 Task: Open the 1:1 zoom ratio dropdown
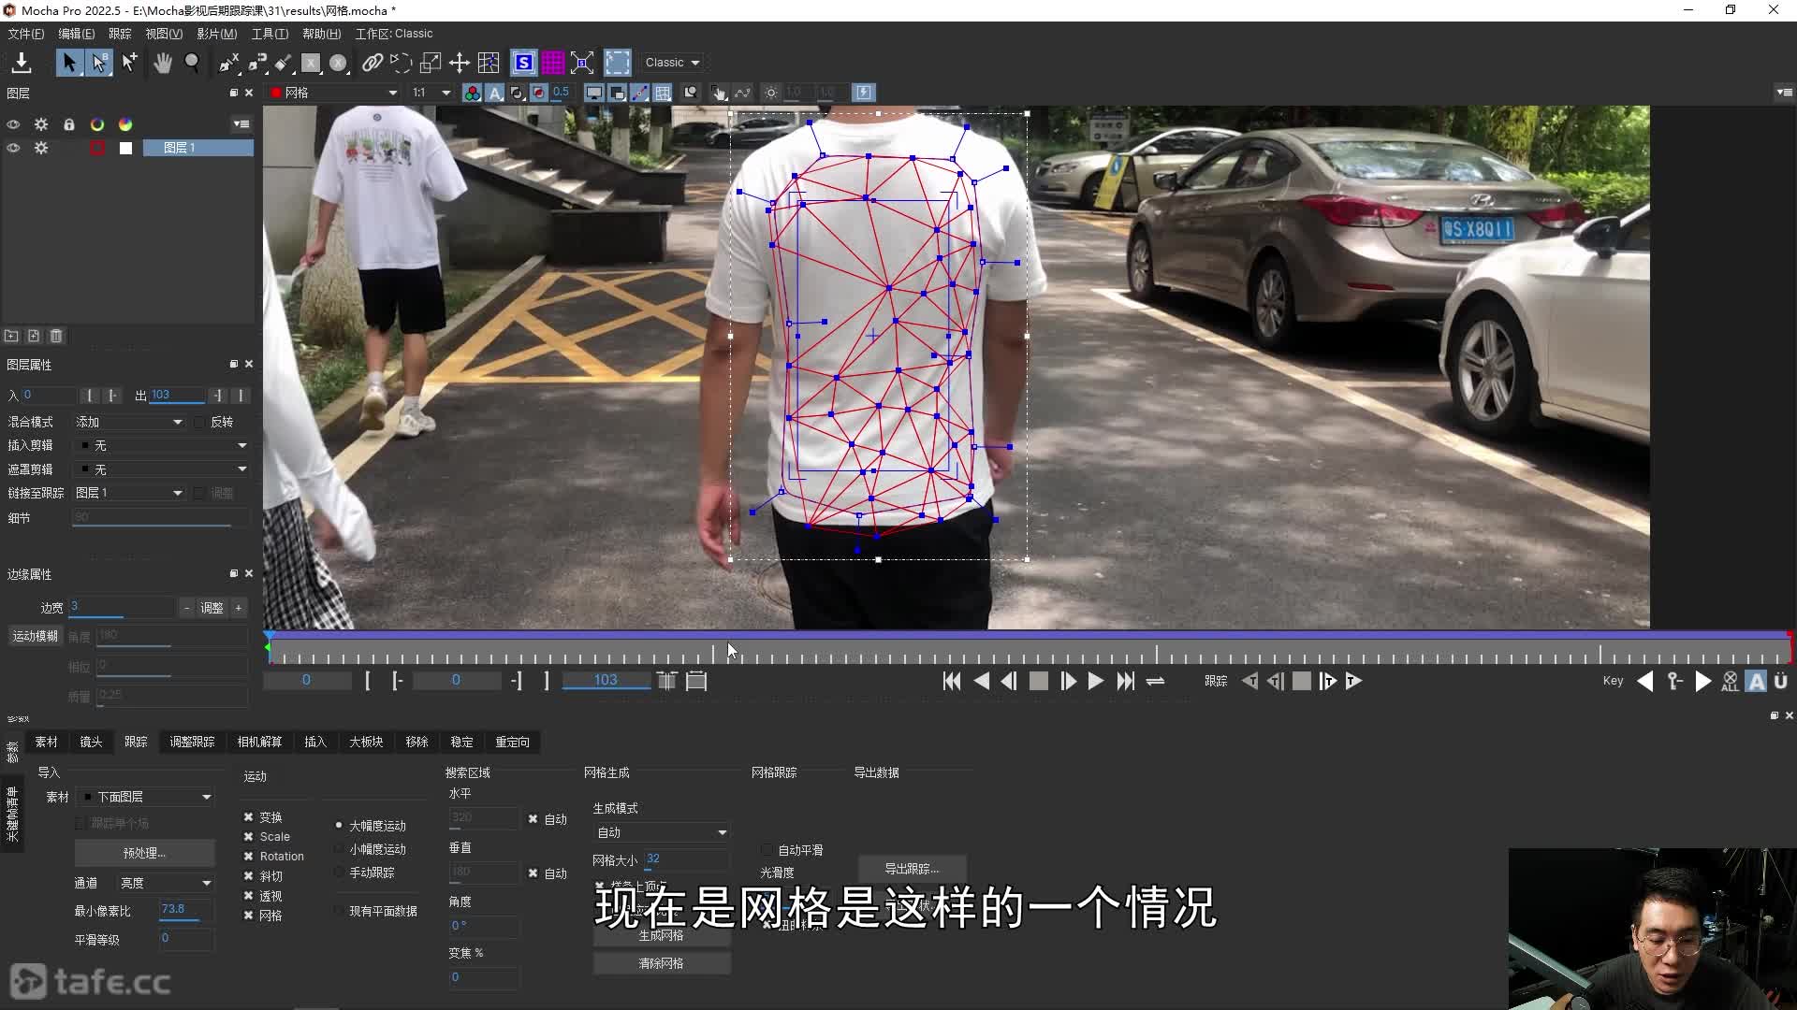(431, 93)
